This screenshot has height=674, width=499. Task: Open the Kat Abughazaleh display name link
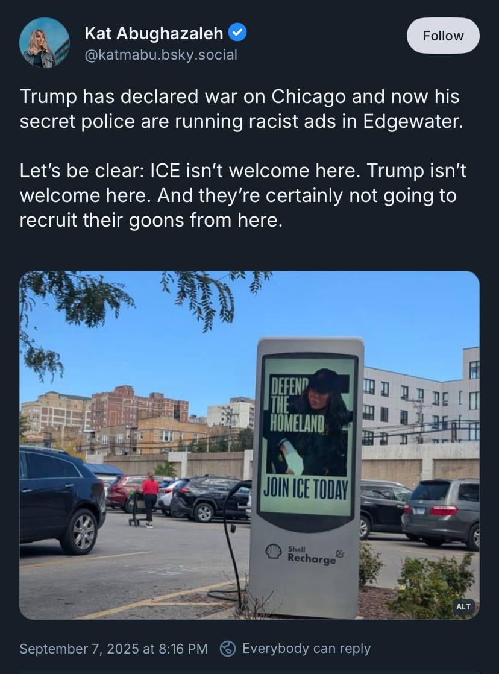[154, 33]
